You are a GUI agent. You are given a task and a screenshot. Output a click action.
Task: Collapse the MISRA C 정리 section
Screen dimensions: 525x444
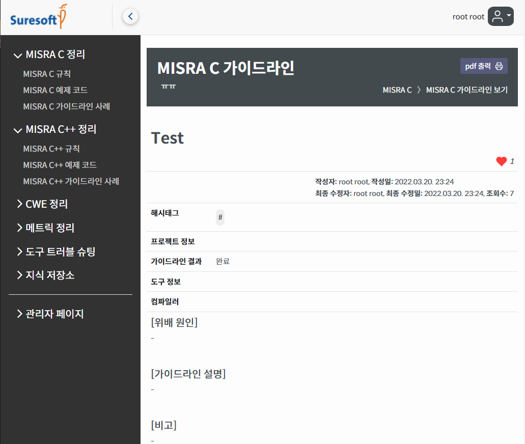pyautogui.click(x=50, y=54)
